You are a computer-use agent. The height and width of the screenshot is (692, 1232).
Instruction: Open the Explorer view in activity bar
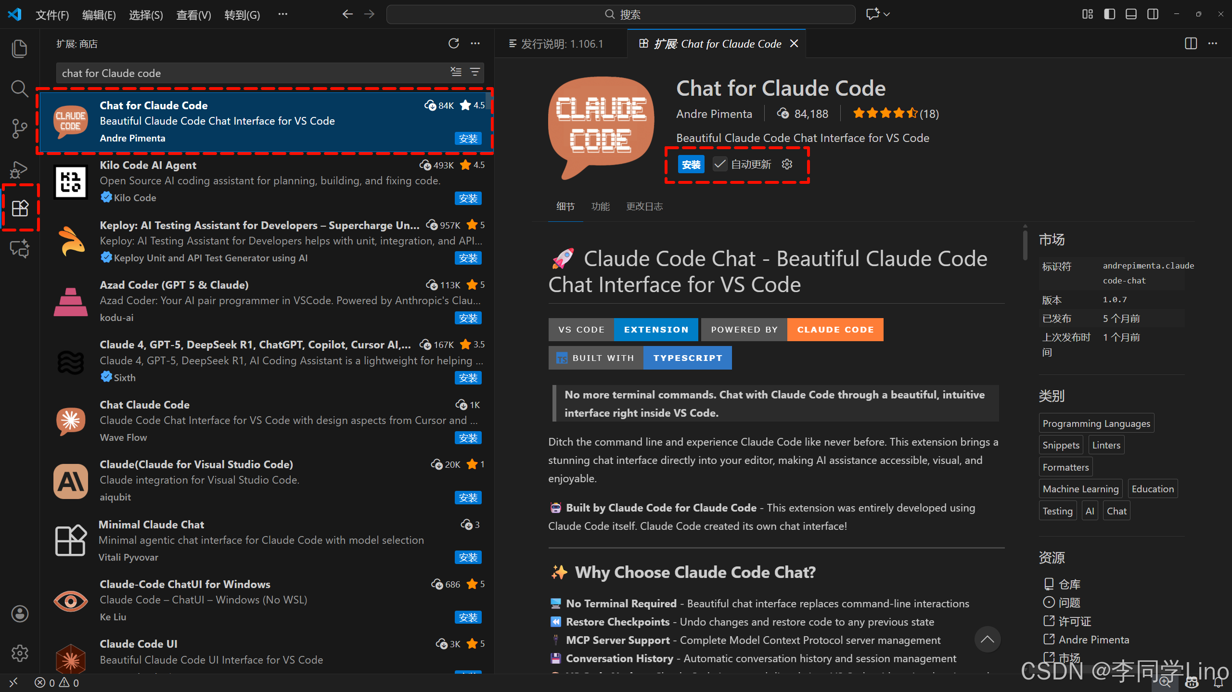19,49
